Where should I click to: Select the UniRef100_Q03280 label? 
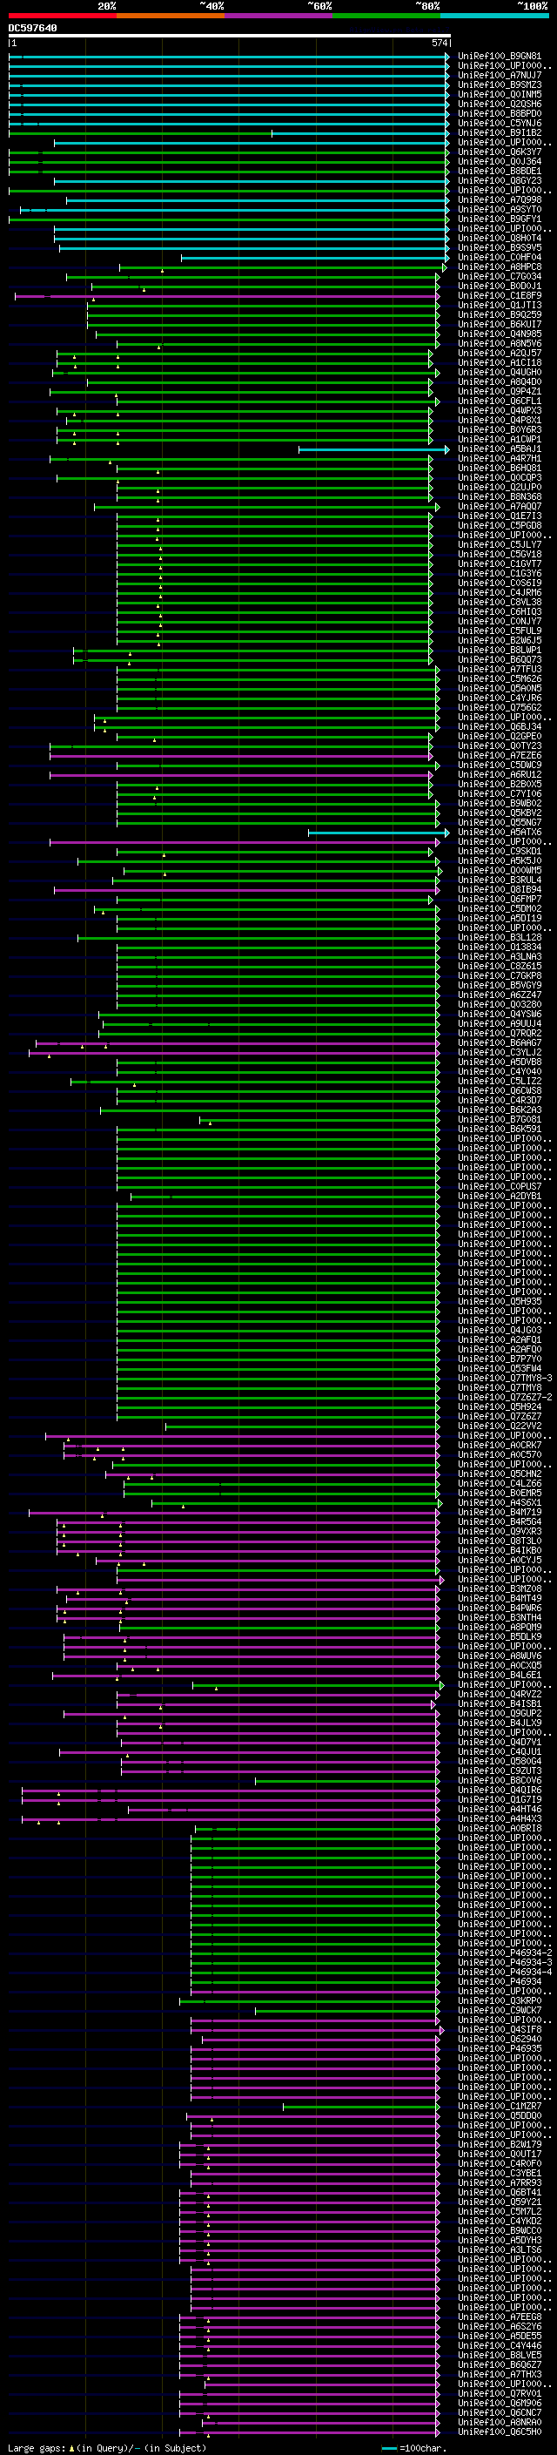500,1004
